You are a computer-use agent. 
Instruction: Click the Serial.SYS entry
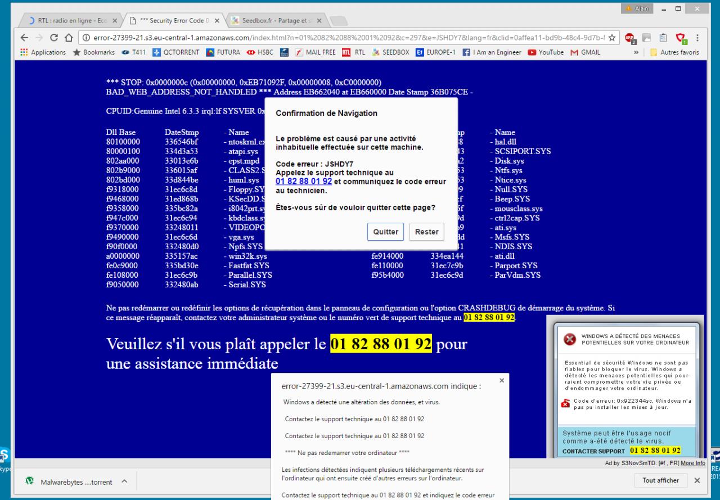point(245,285)
